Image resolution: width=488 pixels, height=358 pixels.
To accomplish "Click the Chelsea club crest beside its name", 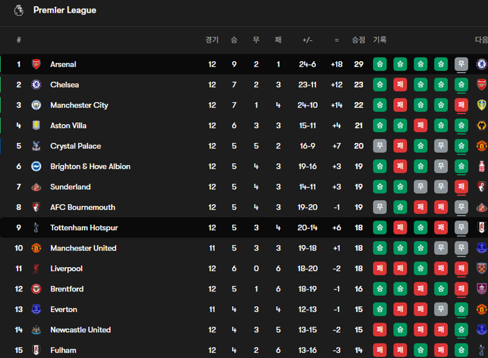I will [36, 85].
